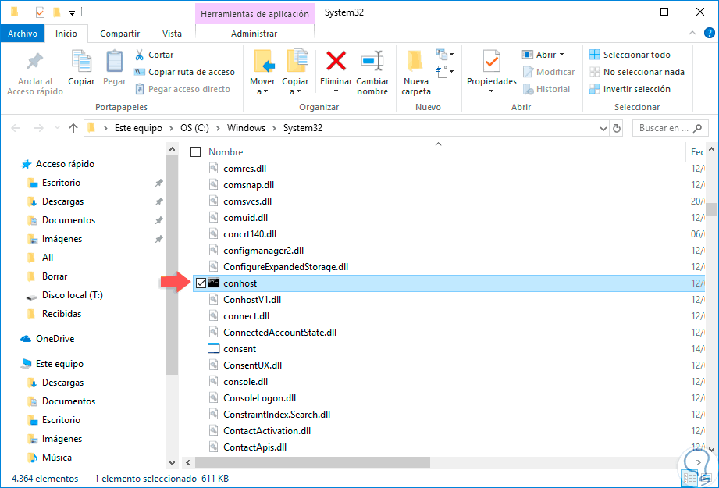The image size is (719, 488).
Task: Select Escritorio under Acceso rápido
Action: pyautogui.click(x=61, y=183)
